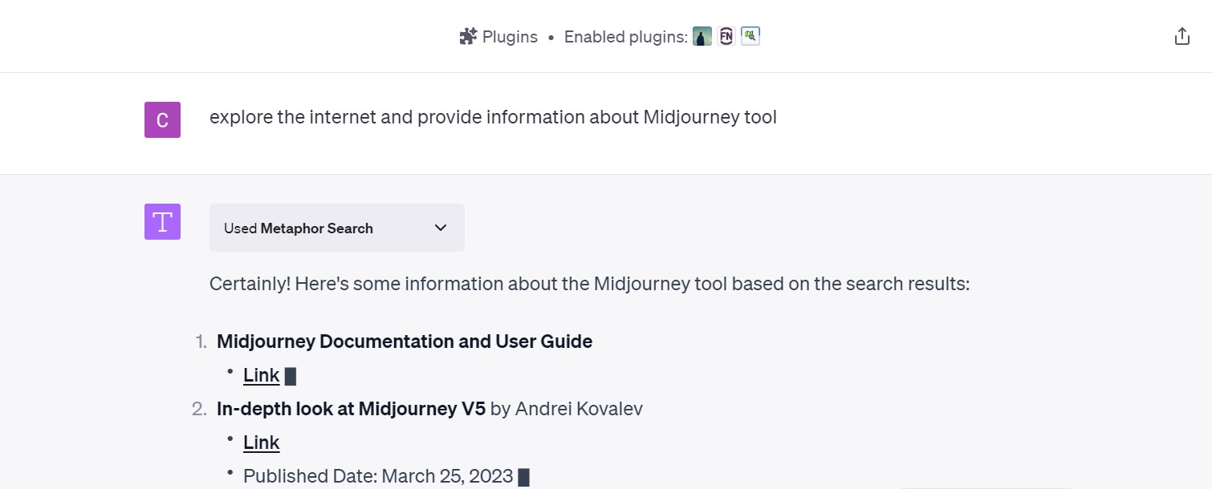Click the Used Metaphor Search label
1212x489 pixels.
coord(299,228)
